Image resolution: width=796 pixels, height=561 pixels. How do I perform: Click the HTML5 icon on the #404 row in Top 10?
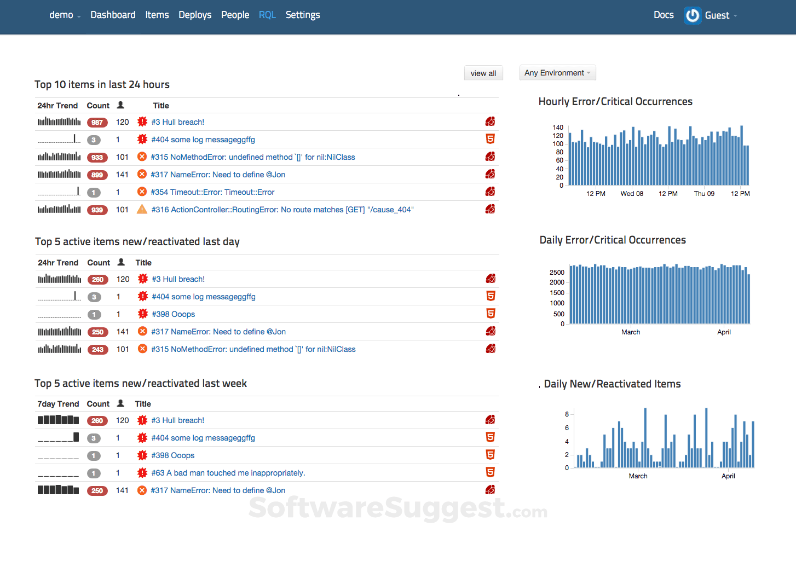click(491, 139)
